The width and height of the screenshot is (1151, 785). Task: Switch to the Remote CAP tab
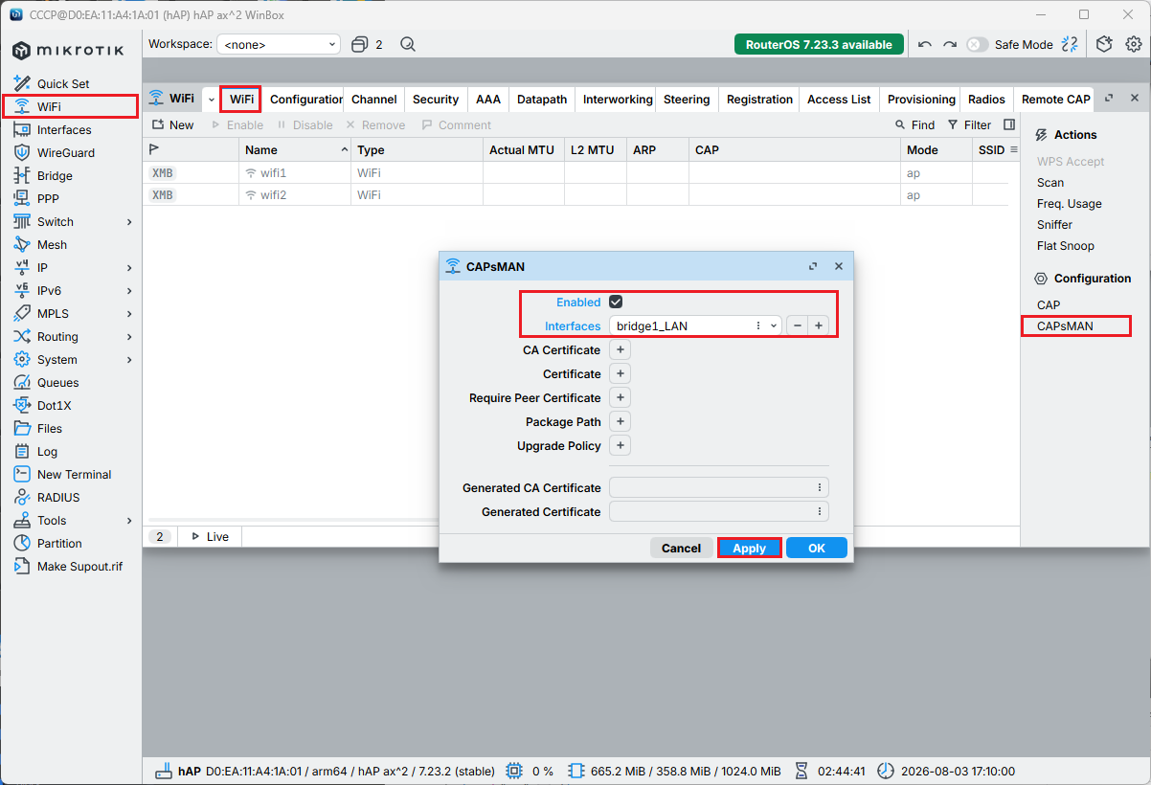tap(1055, 100)
